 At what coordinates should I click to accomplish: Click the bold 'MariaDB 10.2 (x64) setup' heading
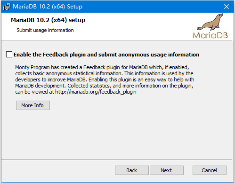pyautogui.click(x=48, y=20)
